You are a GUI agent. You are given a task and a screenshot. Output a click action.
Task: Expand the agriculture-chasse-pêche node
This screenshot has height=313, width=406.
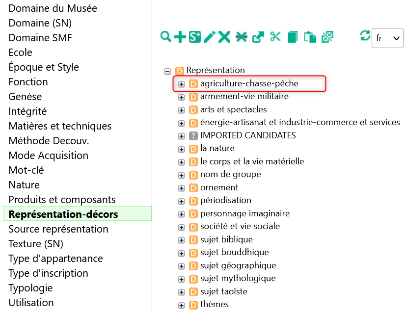pos(181,84)
